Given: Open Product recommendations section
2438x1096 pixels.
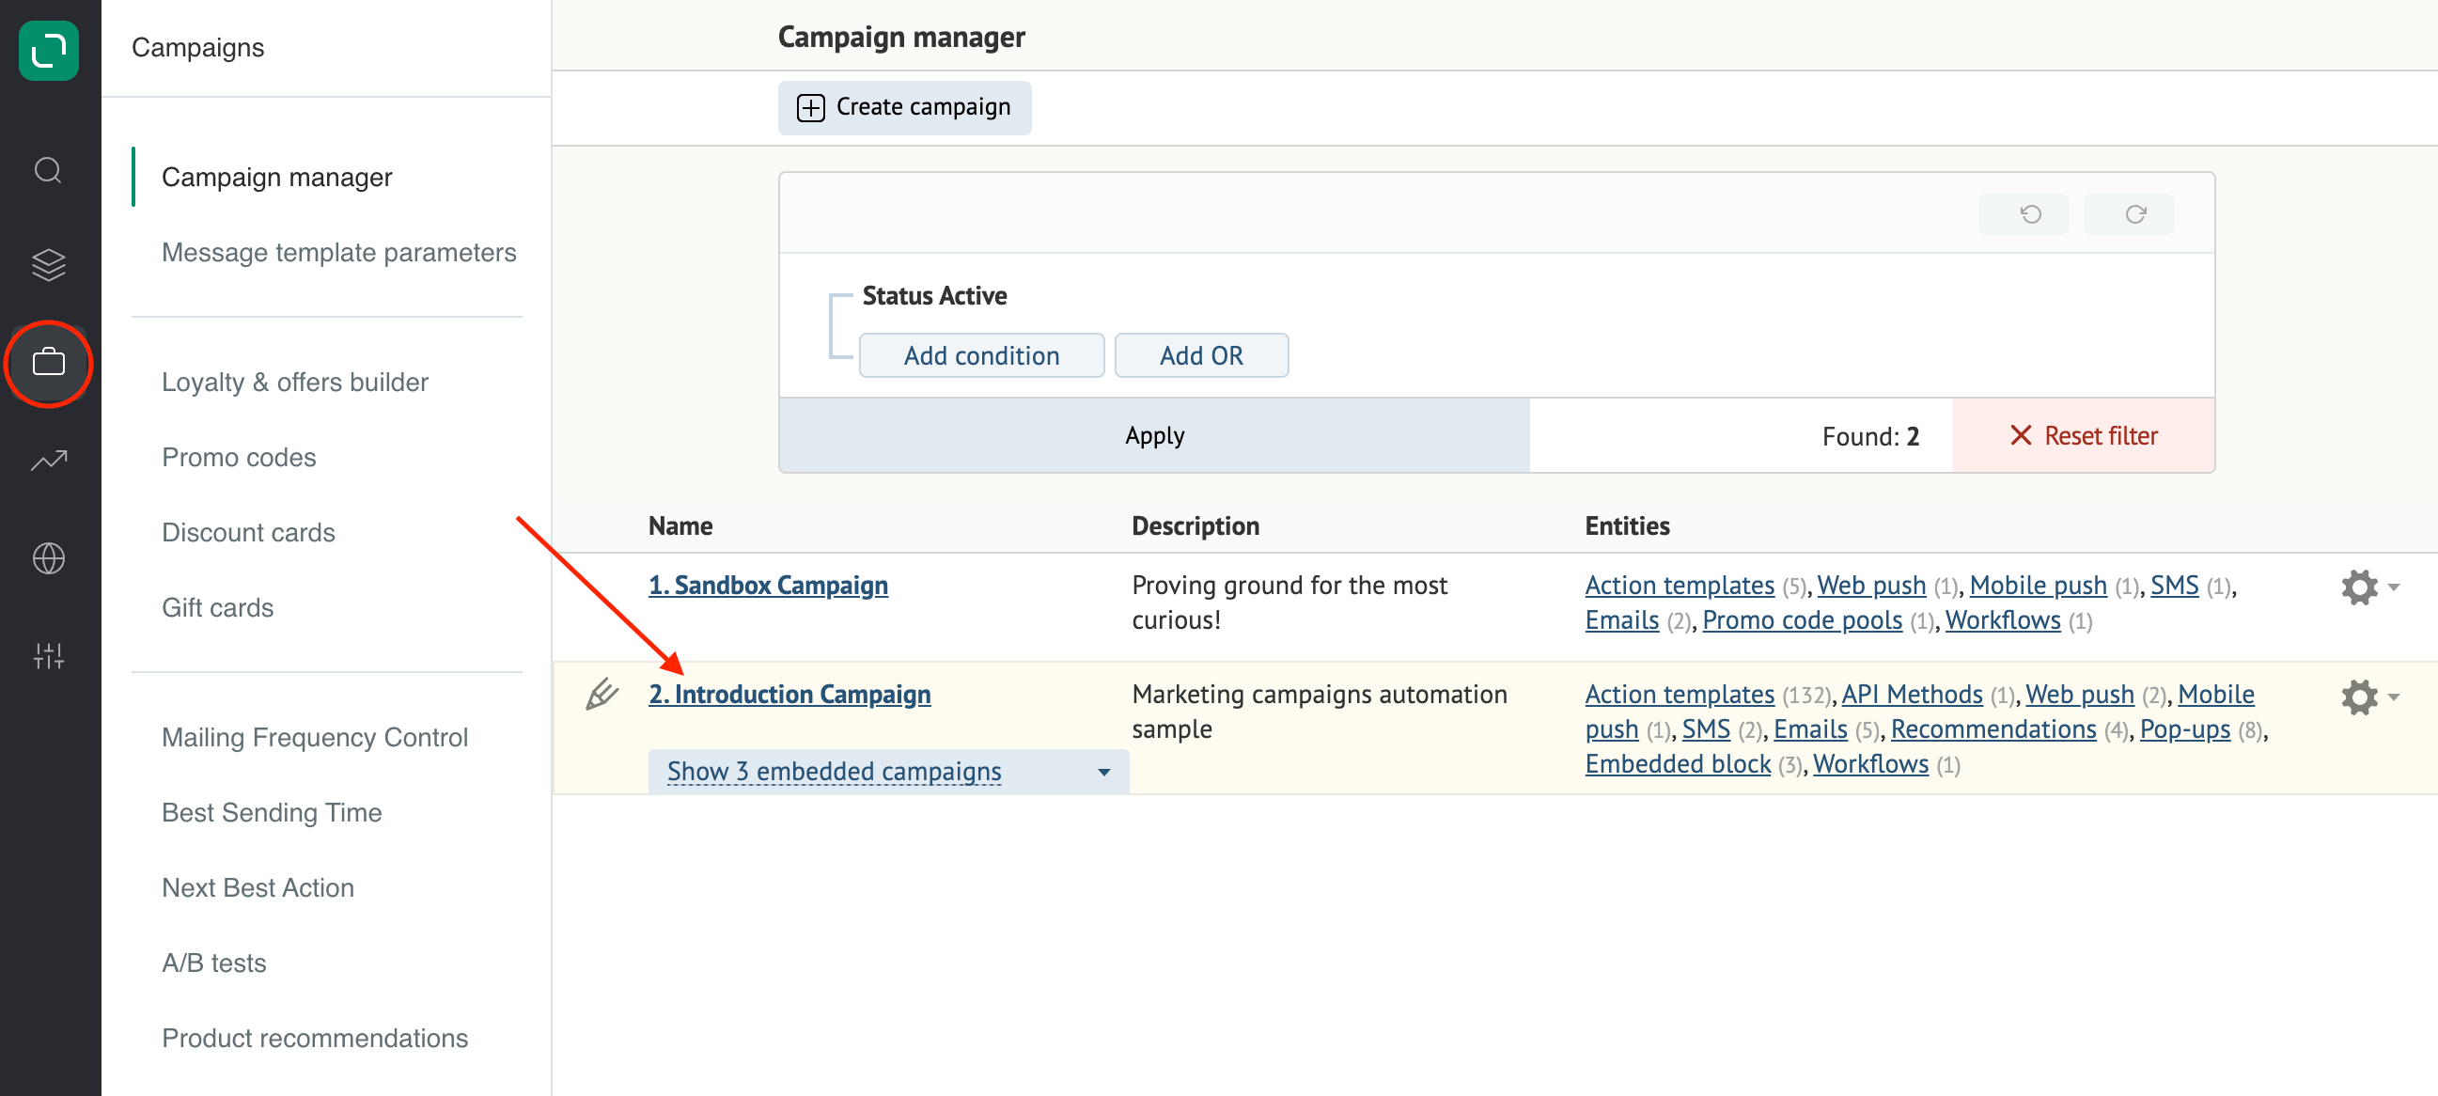Looking at the screenshot, I should (x=314, y=1039).
